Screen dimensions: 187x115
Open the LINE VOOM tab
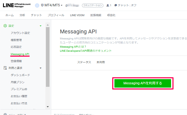(77, 15)
